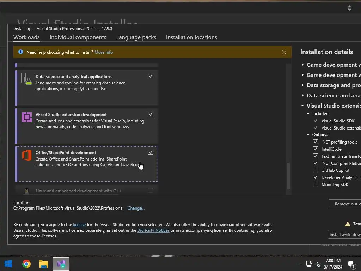Enable the Modeling SDK optional component

tap(316, 184)
